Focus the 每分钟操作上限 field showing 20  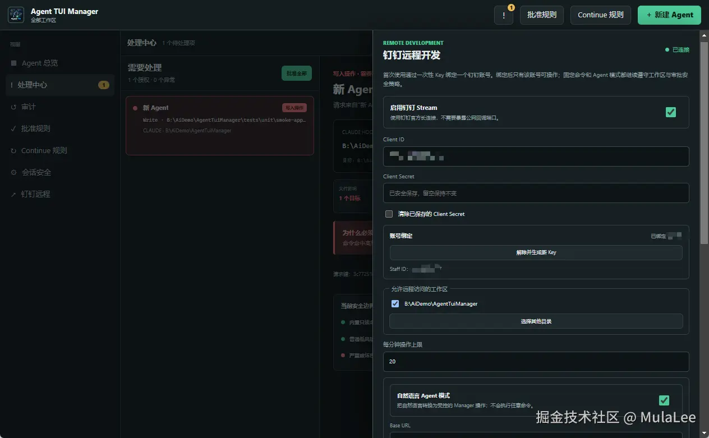click(536, 362)
